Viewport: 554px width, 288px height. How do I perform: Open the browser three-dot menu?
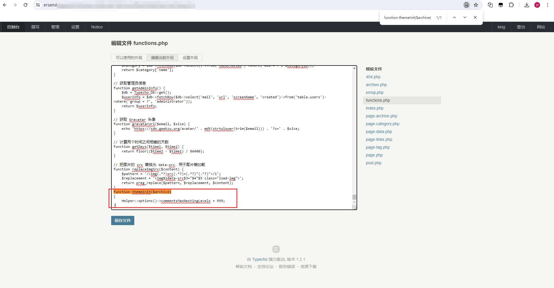point(548,5)
